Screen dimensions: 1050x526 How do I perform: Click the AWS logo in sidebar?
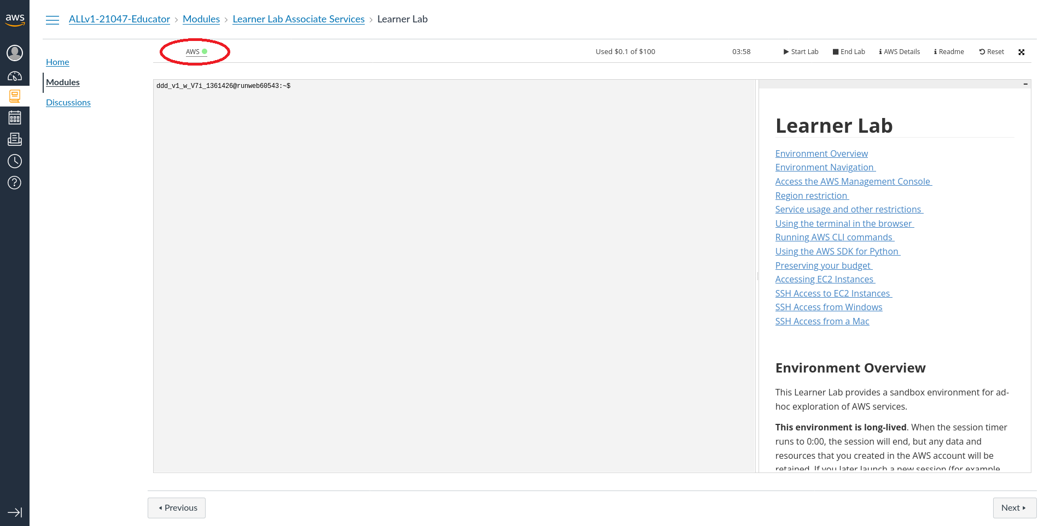pos(15,20)
